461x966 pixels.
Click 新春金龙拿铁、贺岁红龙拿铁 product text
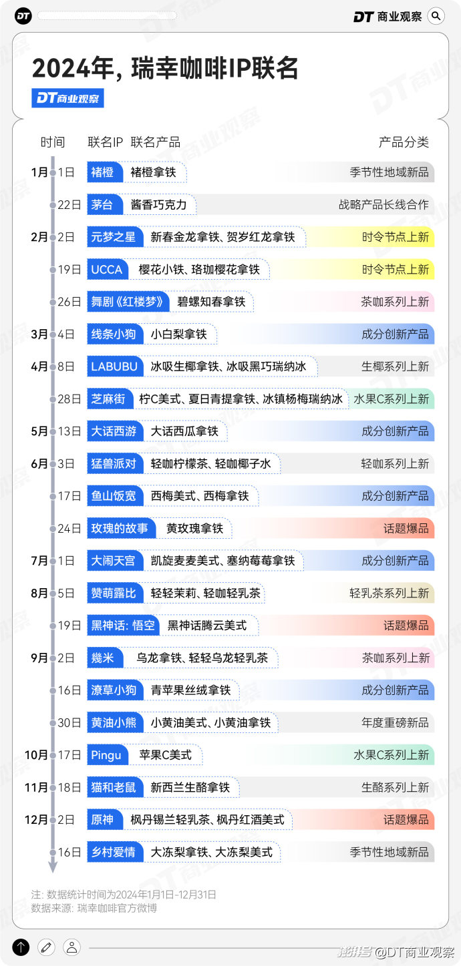[x=222, y=237]
